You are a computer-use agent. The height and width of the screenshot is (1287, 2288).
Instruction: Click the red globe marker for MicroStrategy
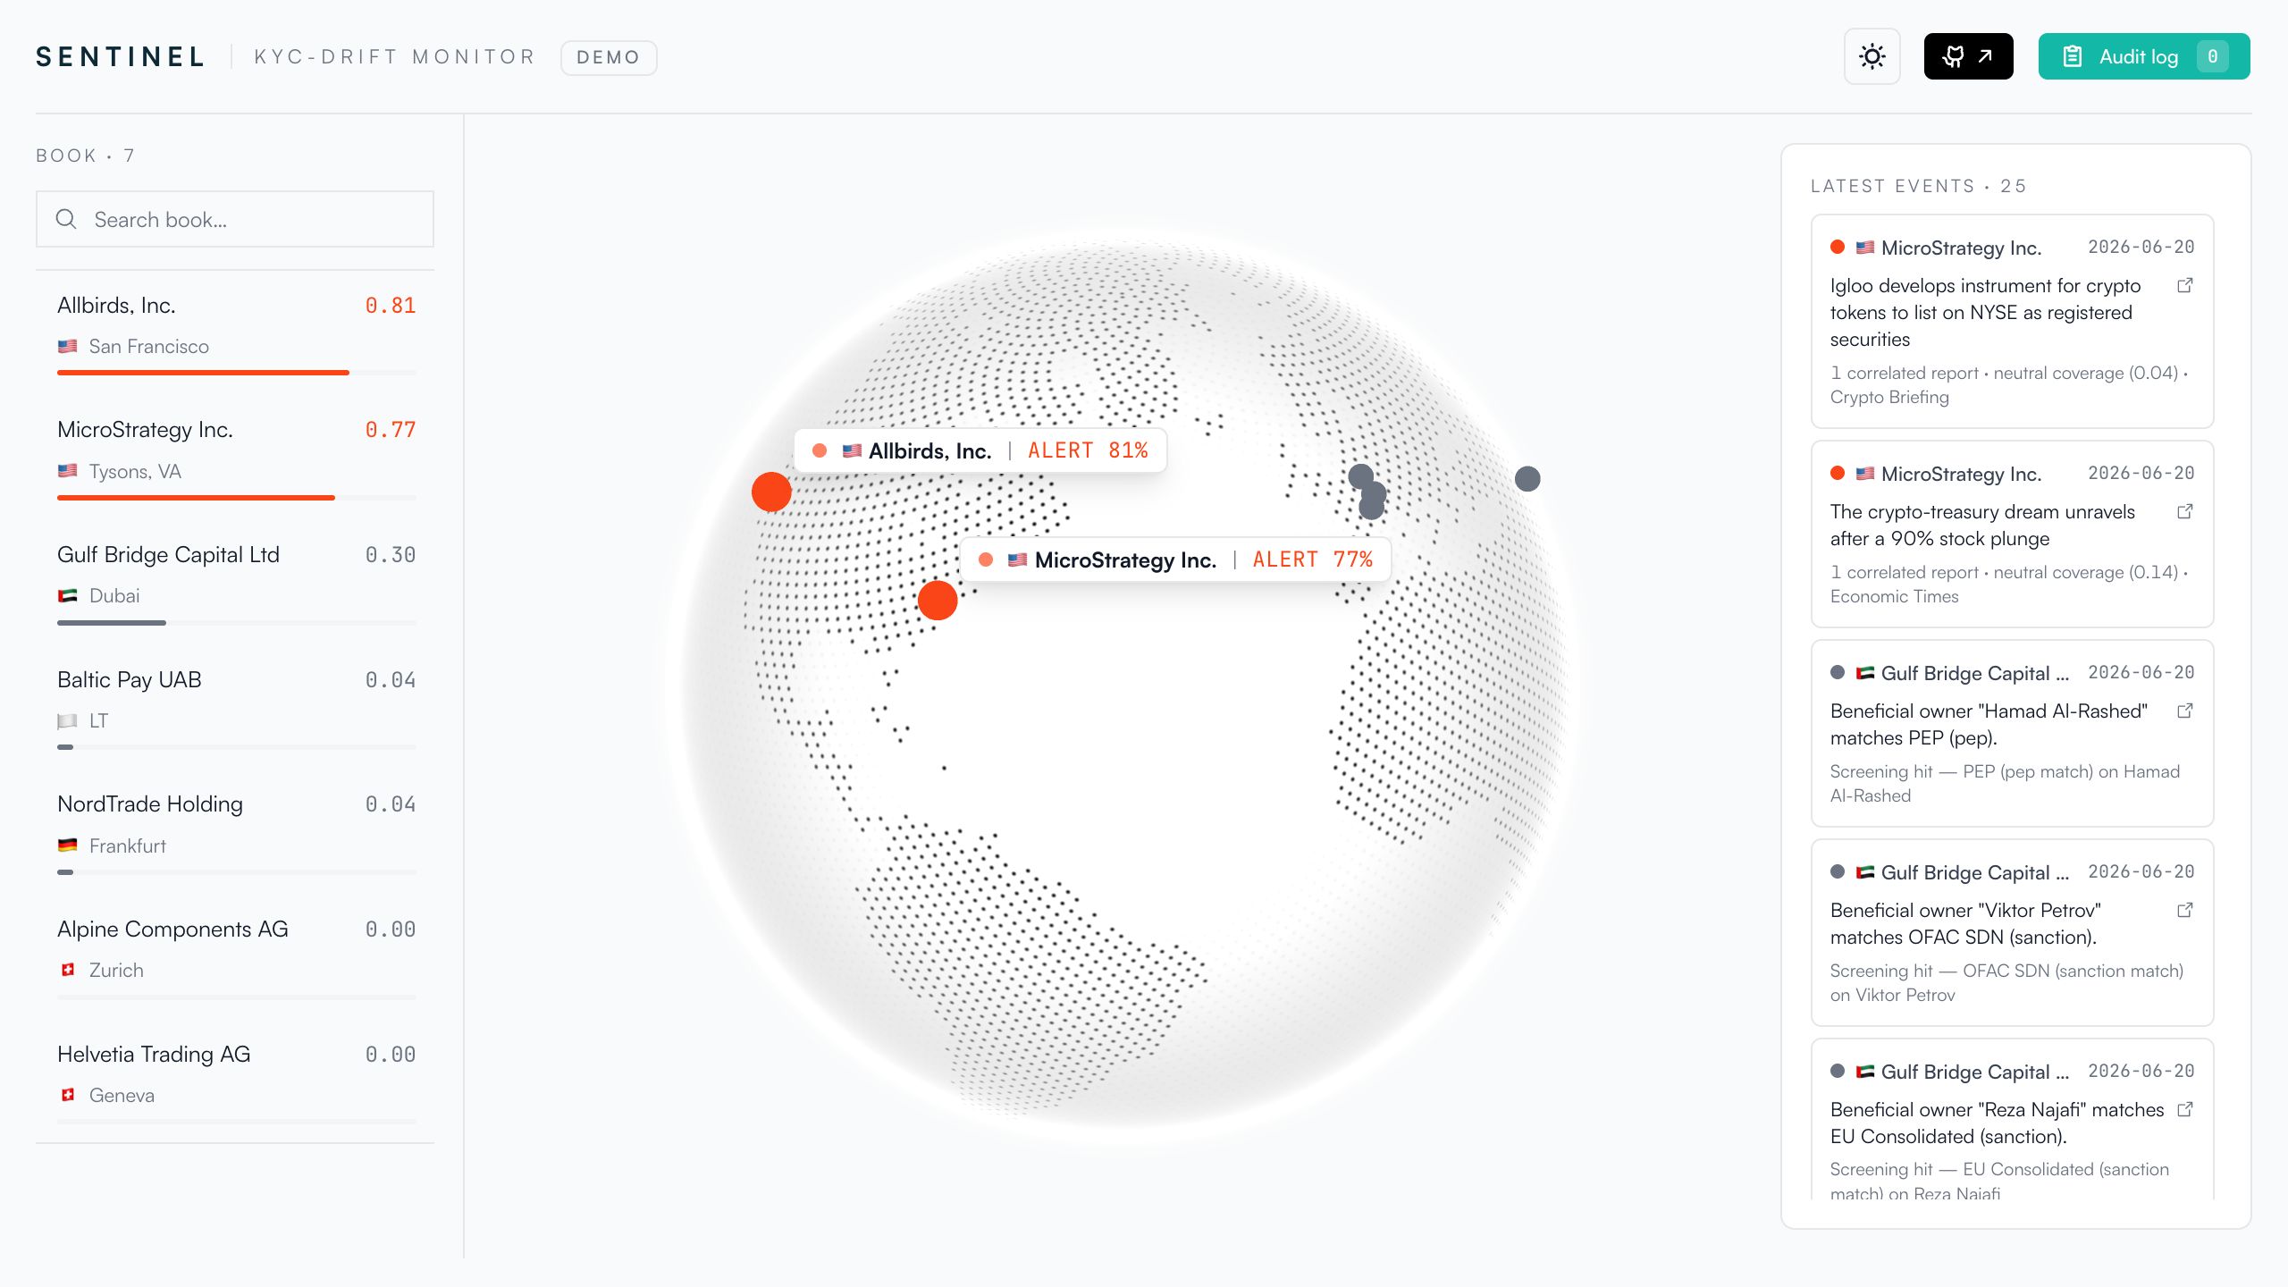[938, 601]
